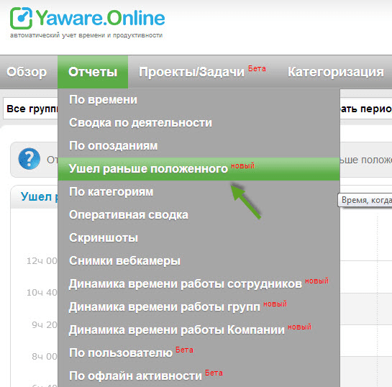Open the Обзор tab
The height and width of the screenshot is (387, 392).
click(x=27, y=72)
